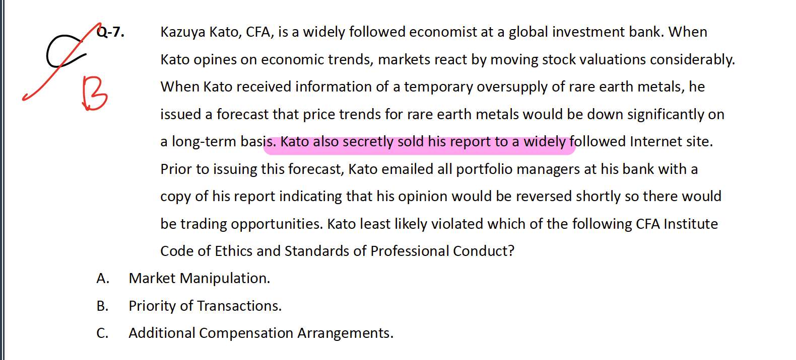Click the Market Manipulation answer text

pos(200,279)
